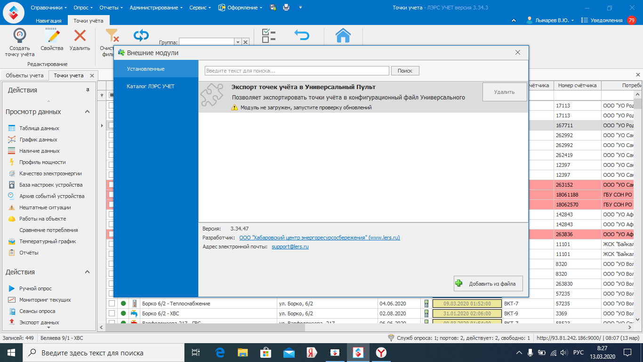
Task: Click 'Добавить из файла' button
Action: tap(488, 284)
